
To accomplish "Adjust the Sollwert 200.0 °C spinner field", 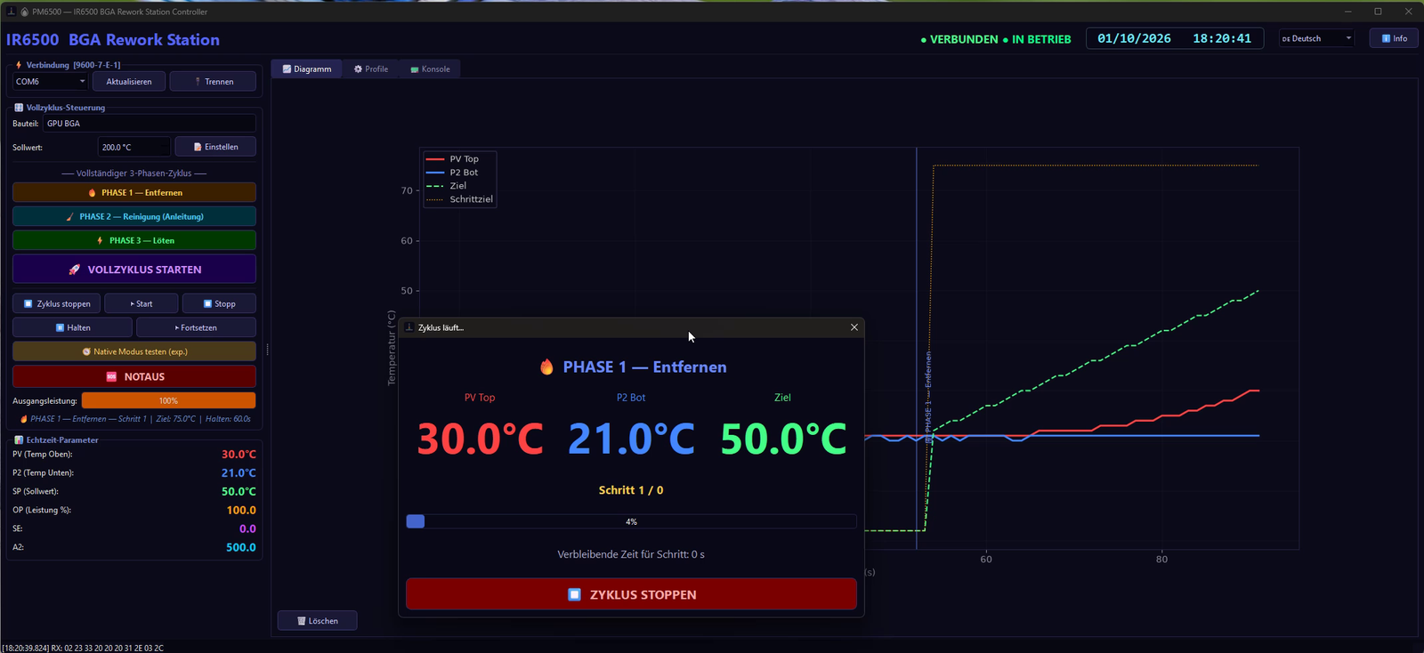I will [133, 147].
